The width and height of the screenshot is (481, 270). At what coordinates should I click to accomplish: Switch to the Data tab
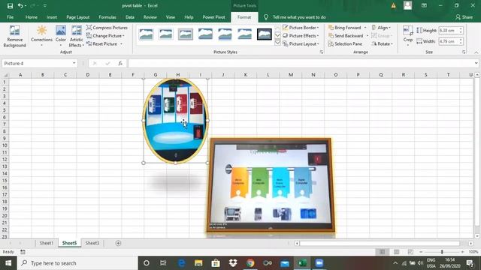coord(130,17)
